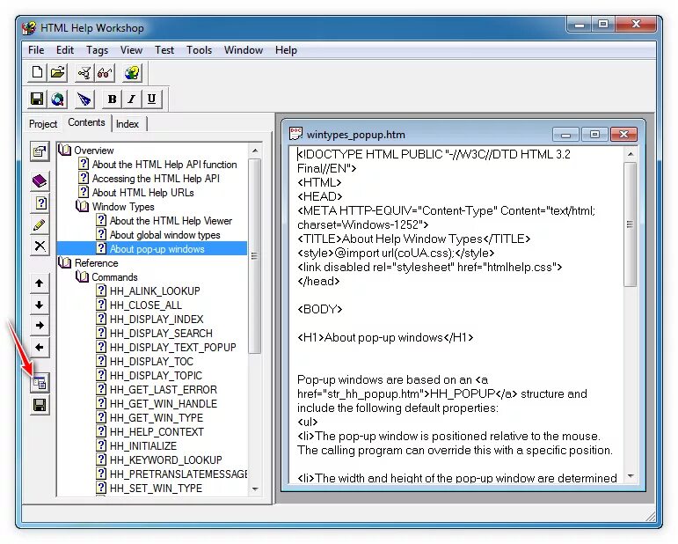Click Move selection up arrow
This screenshot has height=544, width=678.
tap(40, 283)
